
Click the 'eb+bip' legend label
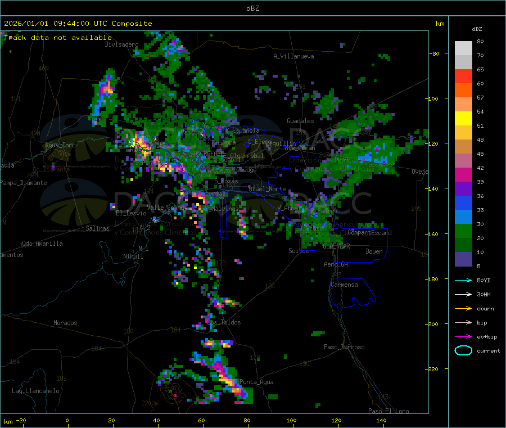pyautogui.click(x=487, y=337)
